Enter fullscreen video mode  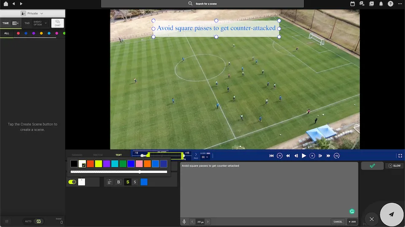[400, 156]
